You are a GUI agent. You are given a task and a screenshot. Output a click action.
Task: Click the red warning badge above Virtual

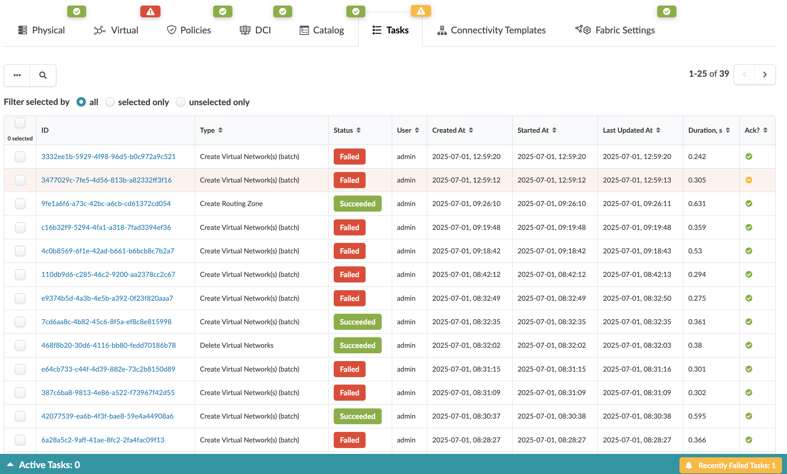click(150, 11)
